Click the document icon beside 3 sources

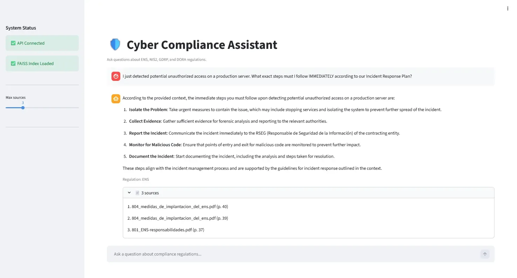[x=138, y=193]
